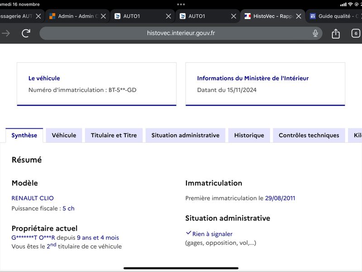Click the Informations du Ministère de l'Intérieur heading
Image resolution: width=362 pixels, height=272 pixels.
click(x=253, y=78)
